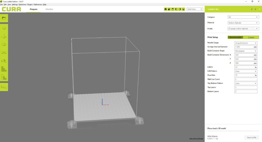
Task: Click the Wall Line Count field
Action: 246,79
